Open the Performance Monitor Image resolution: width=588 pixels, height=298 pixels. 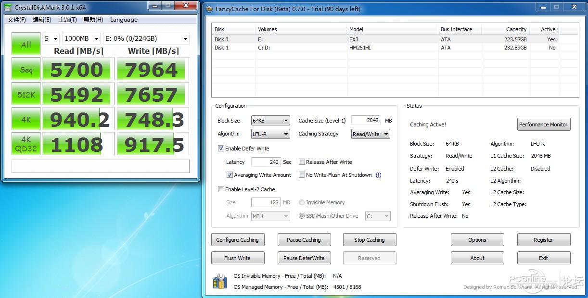click(544, 124)
